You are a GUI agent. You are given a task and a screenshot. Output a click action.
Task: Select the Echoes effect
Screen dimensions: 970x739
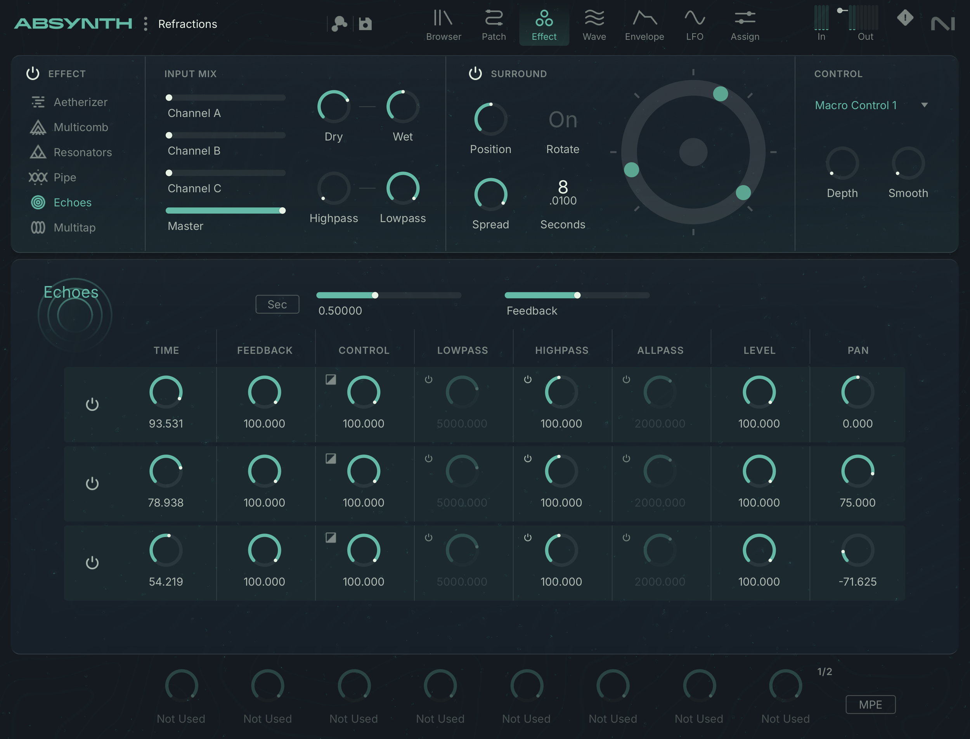pyautogui.click(x=61, y=202)
